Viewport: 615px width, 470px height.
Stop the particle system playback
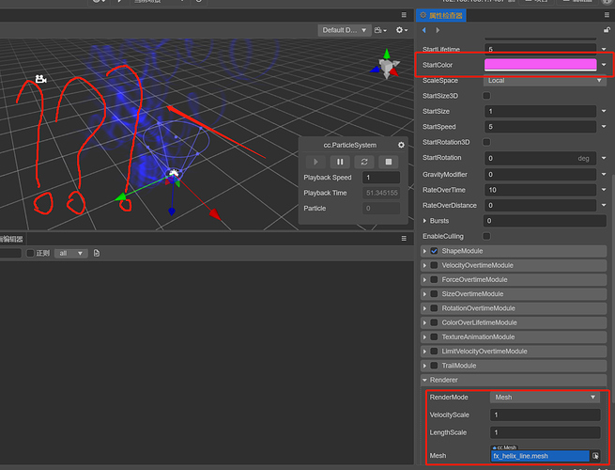click(388, 162)
